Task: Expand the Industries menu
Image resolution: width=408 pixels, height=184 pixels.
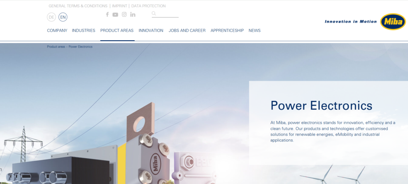Action: pyautogui.click(x=84, y=31)
